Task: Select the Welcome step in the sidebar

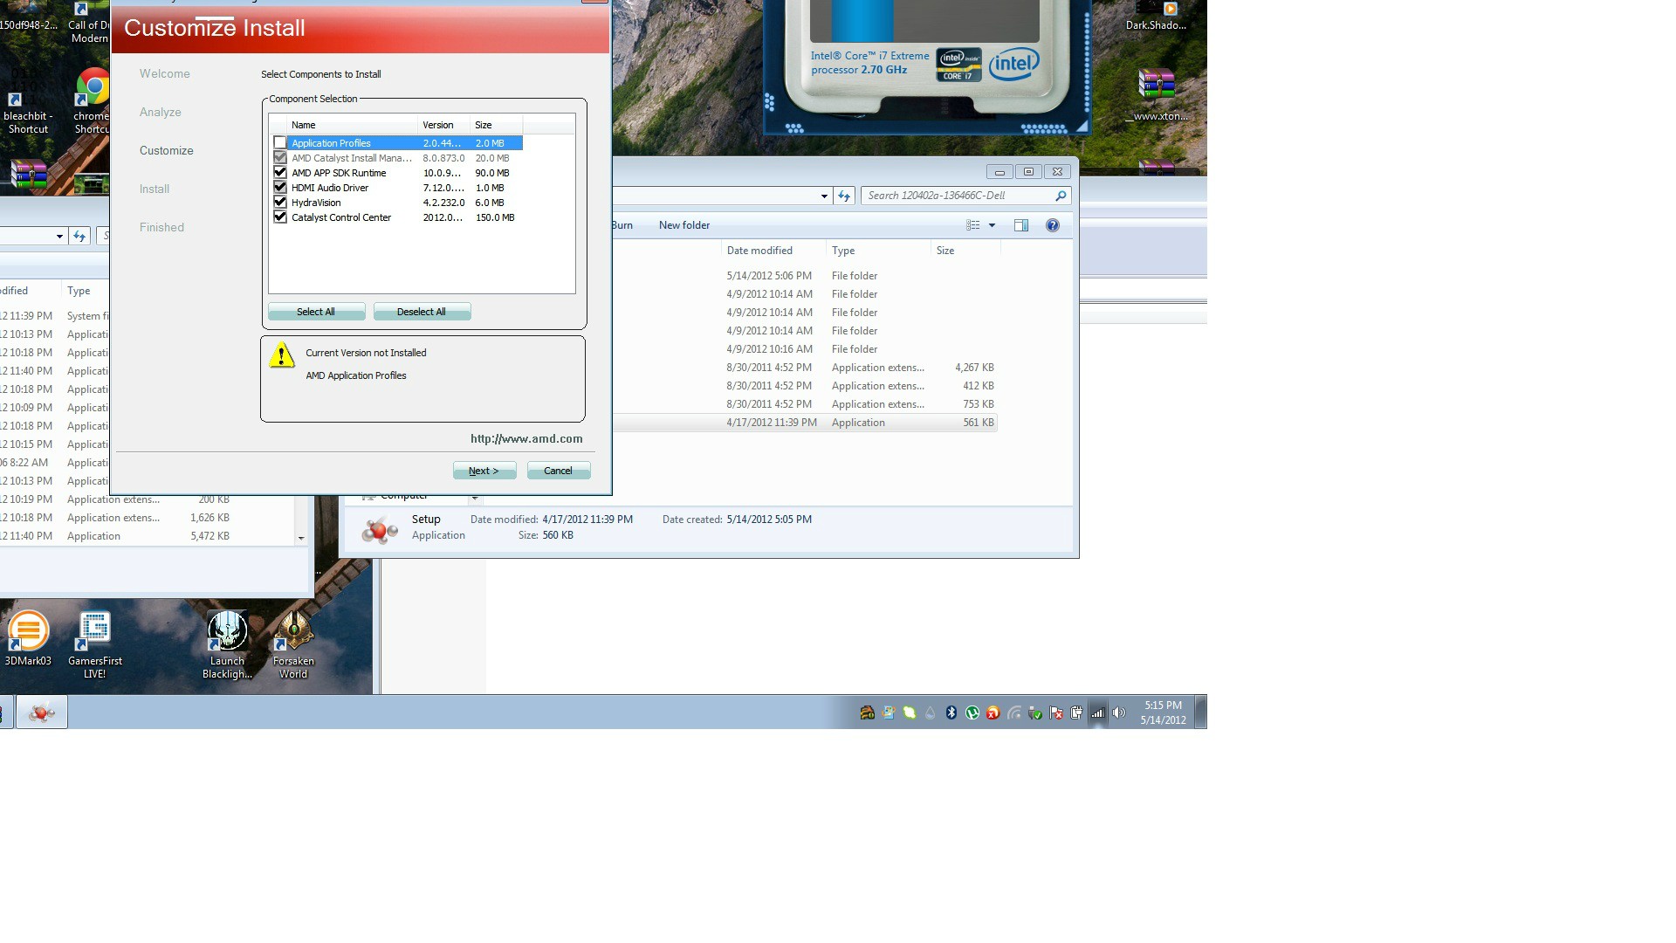Action: 165,74
